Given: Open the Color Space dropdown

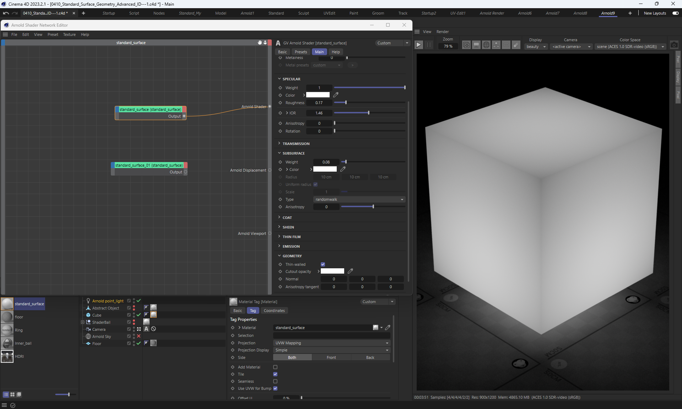Looking at the screenshot, I should coord(630,47).
